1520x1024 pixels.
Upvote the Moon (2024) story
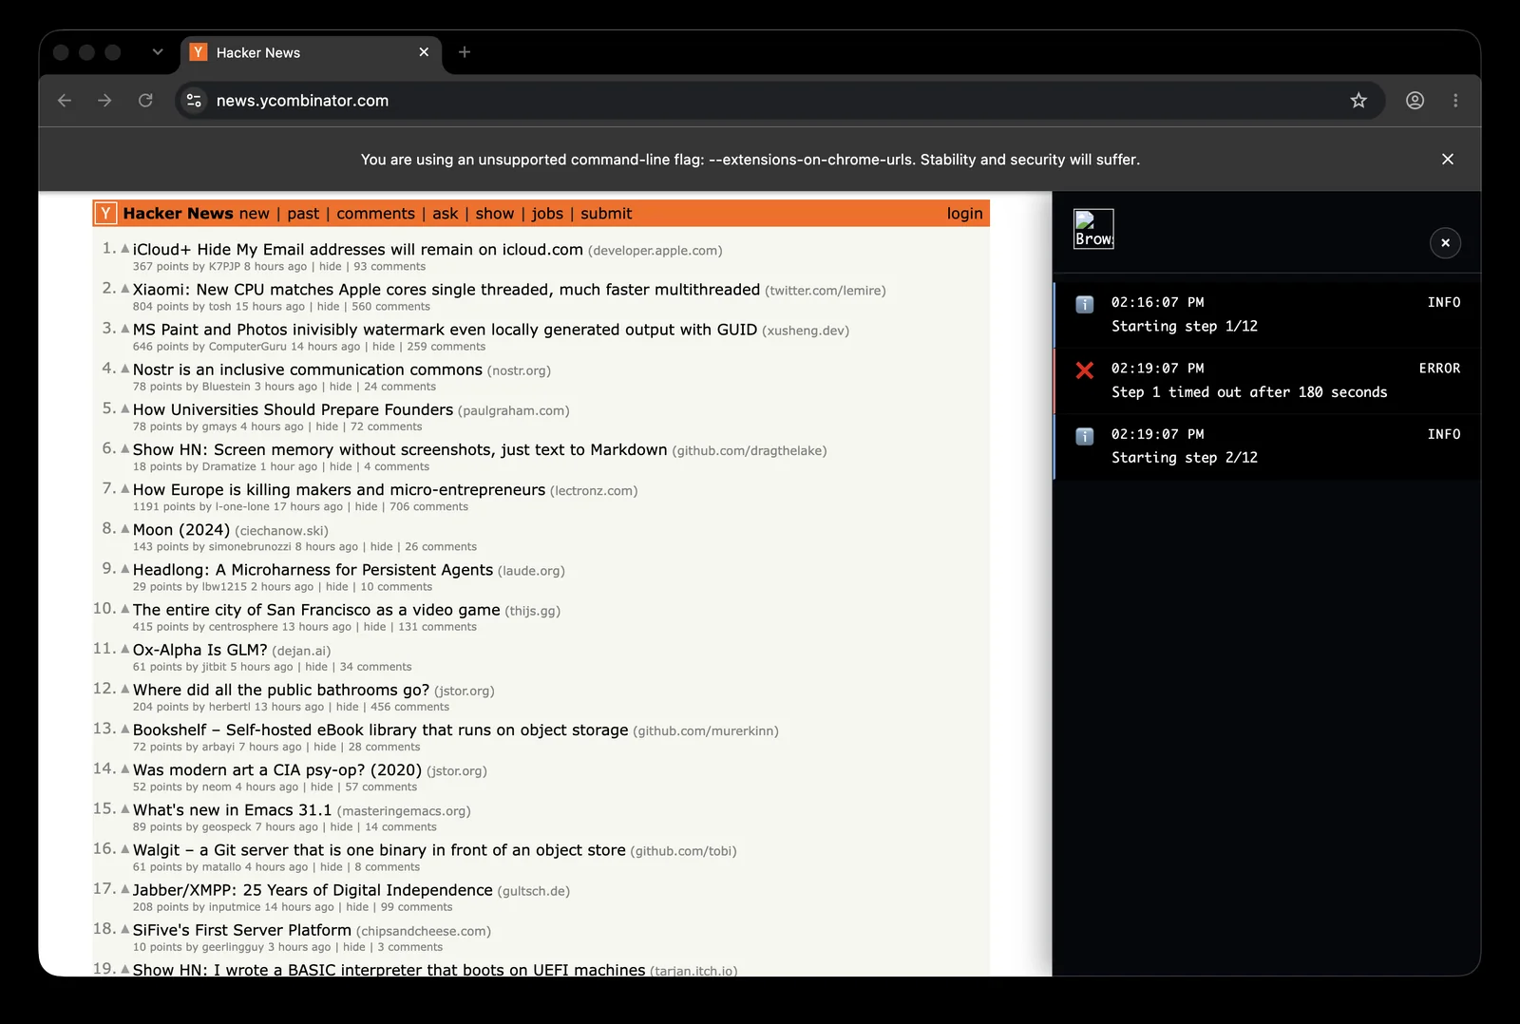click(x=124, y=528)
